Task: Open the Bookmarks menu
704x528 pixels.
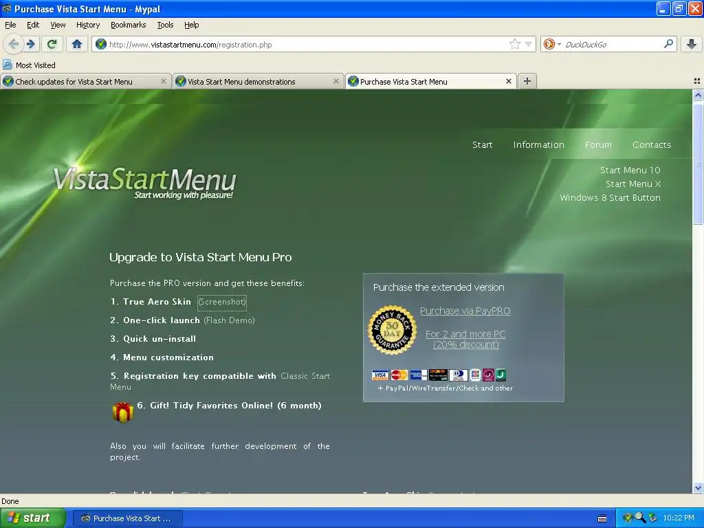Action: (x=128, y=25)
